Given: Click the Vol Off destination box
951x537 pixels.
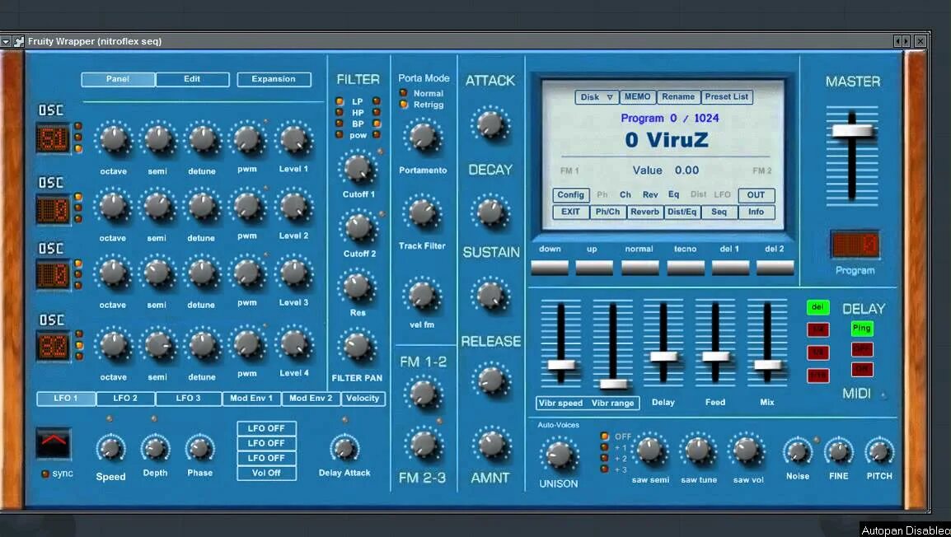Looking at the screenshot, I should (x=266, y=474).
